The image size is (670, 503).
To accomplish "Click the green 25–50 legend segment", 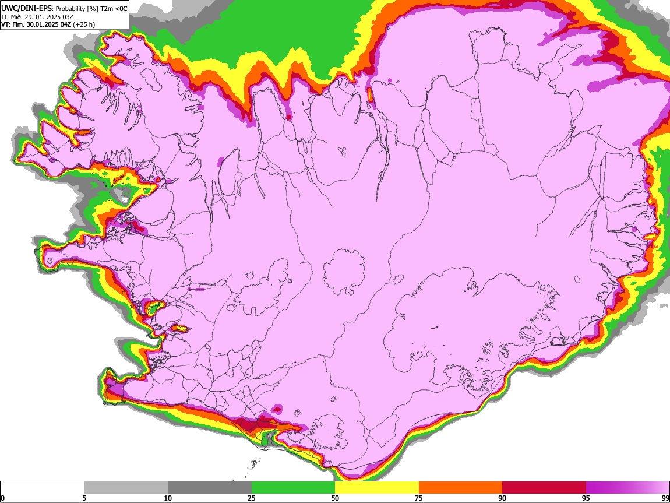I will pos(293,488).
